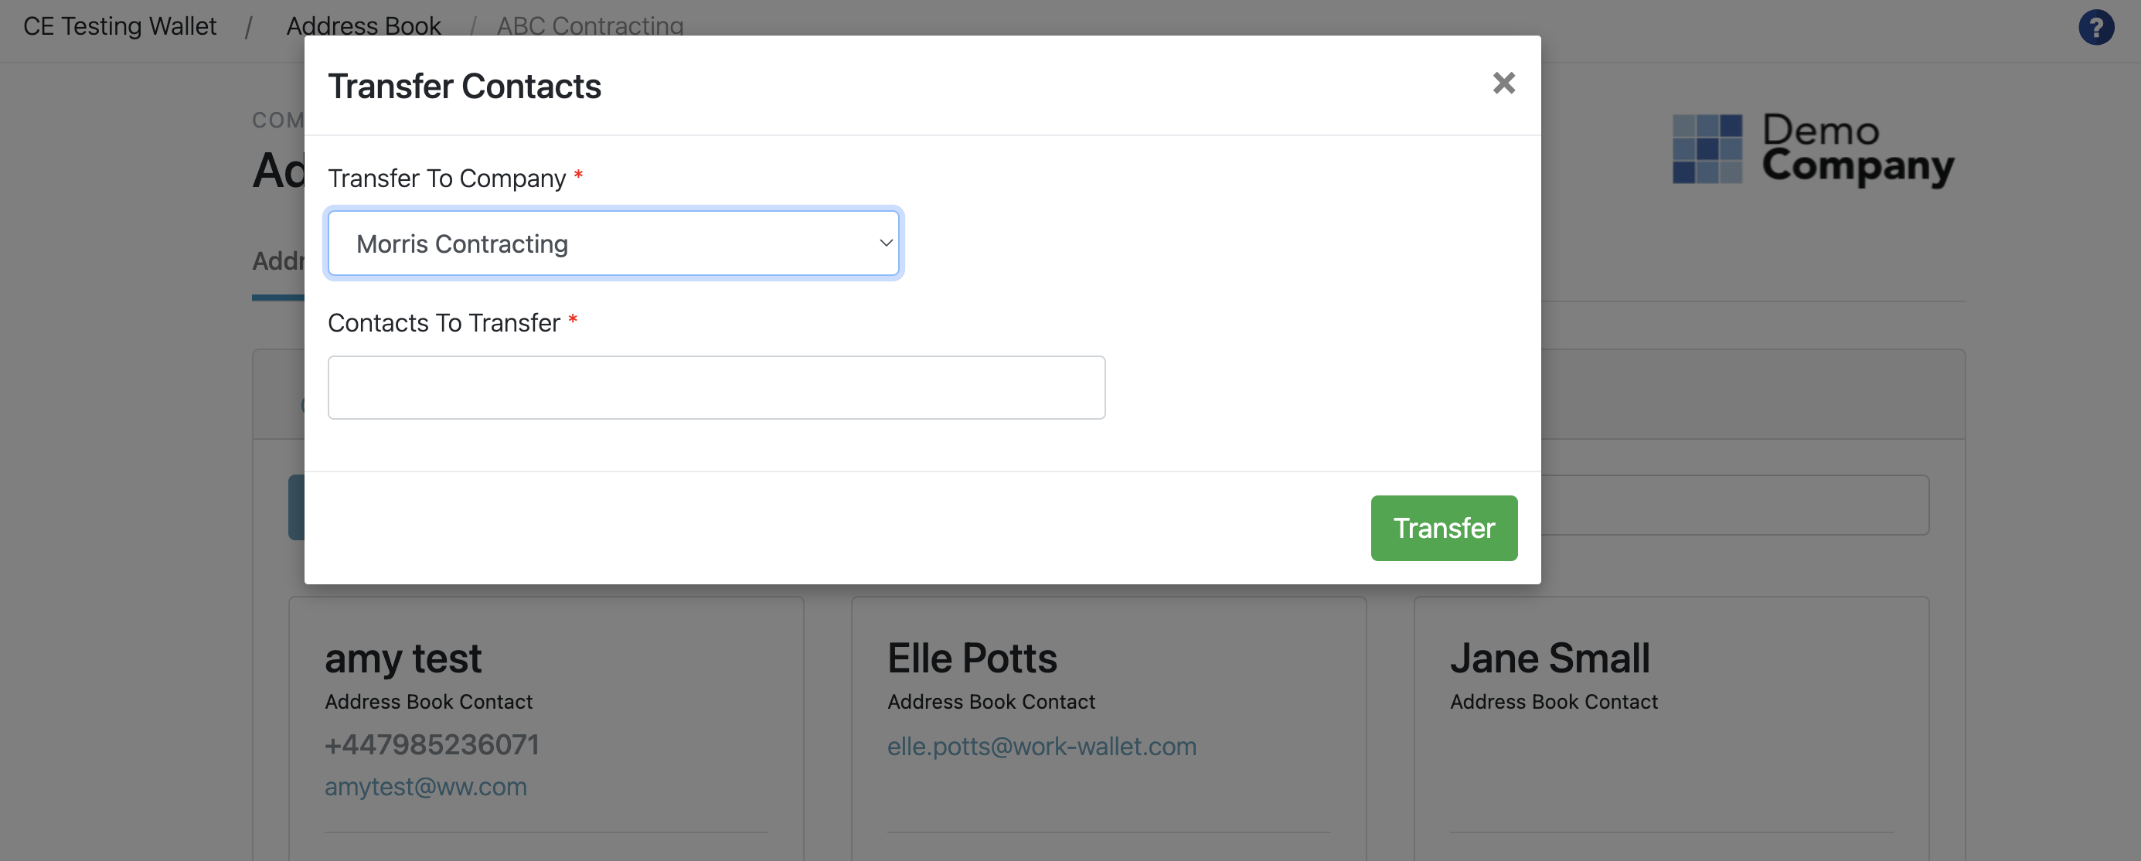Email amytest@ww.com via the link
Viewport: 2141px width, 861px height.
point(426,786)
